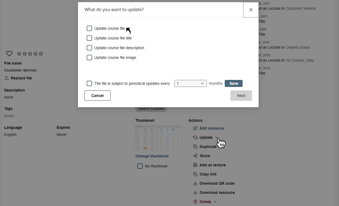This screenshot has height=206, width=339.
Task: Enable the Update course file checkbox
Action: coord(89,28)
